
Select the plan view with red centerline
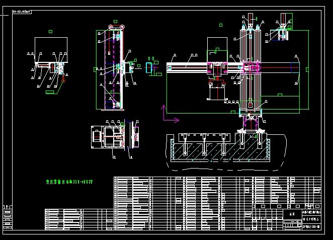tap(115, 137)
